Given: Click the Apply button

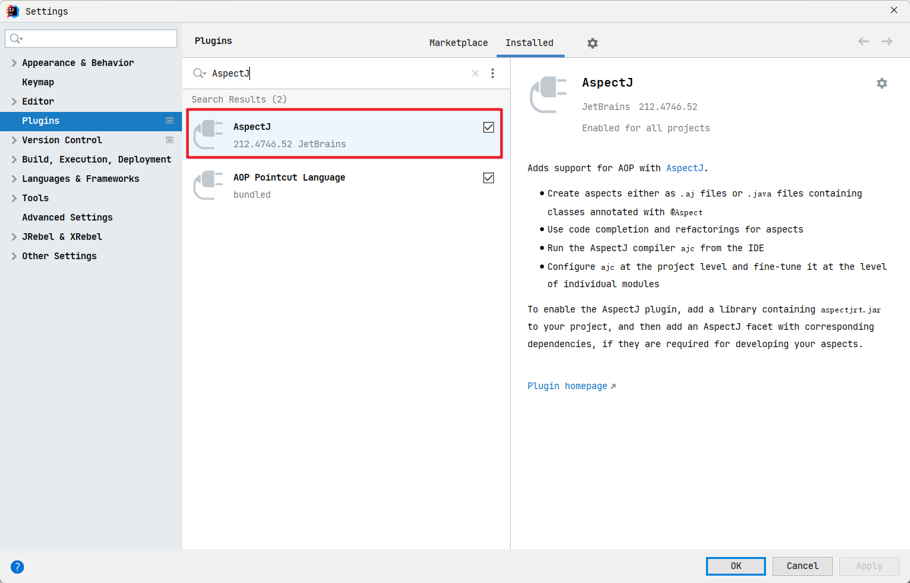Looking at the screenshot, I should tap(869, 566).
